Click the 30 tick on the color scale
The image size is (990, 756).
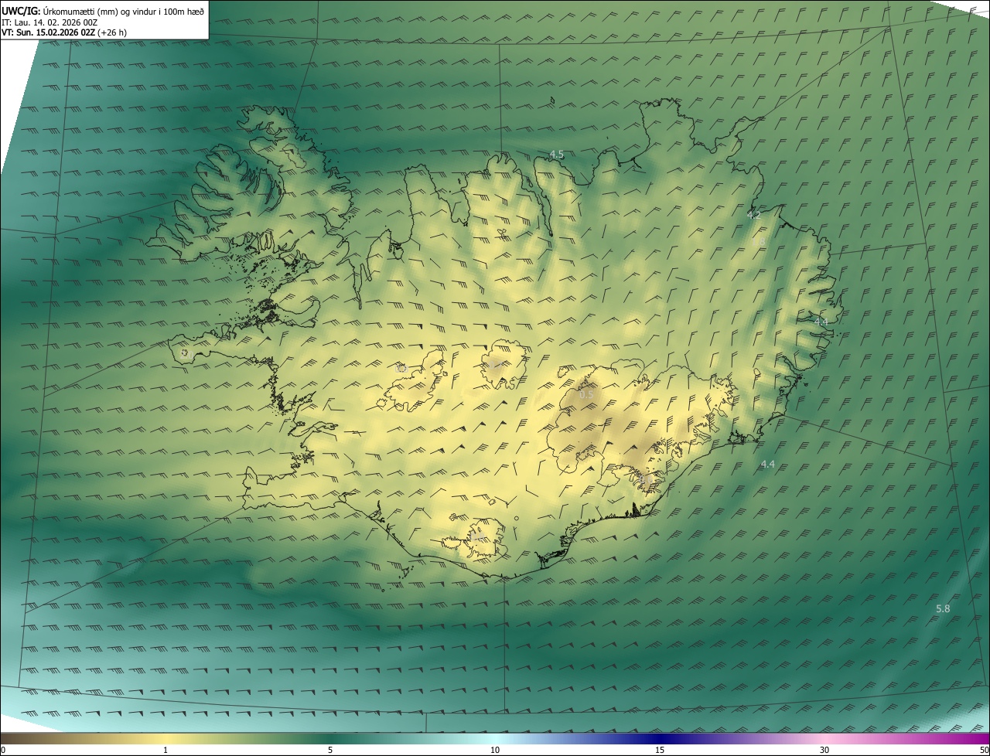click(x=824, y=750)
